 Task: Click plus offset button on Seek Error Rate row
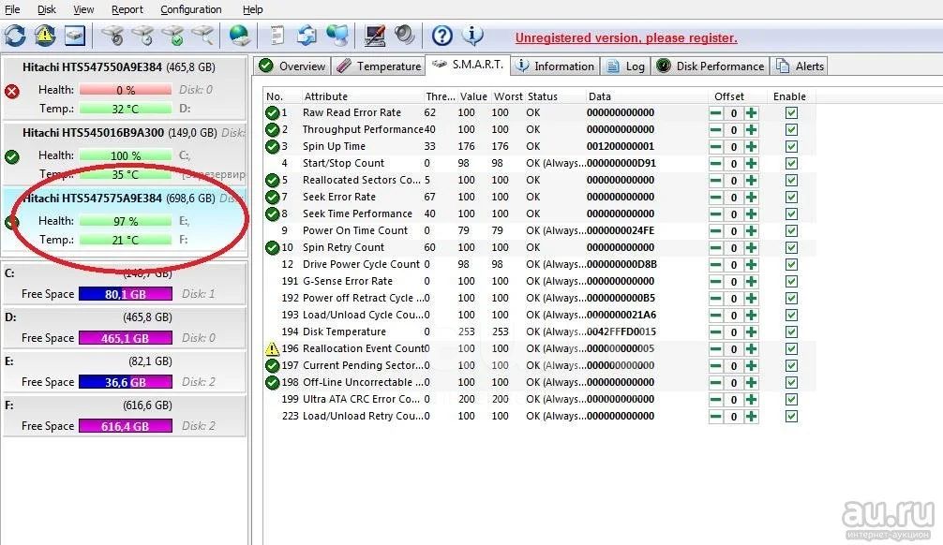(x=751, y=197)
